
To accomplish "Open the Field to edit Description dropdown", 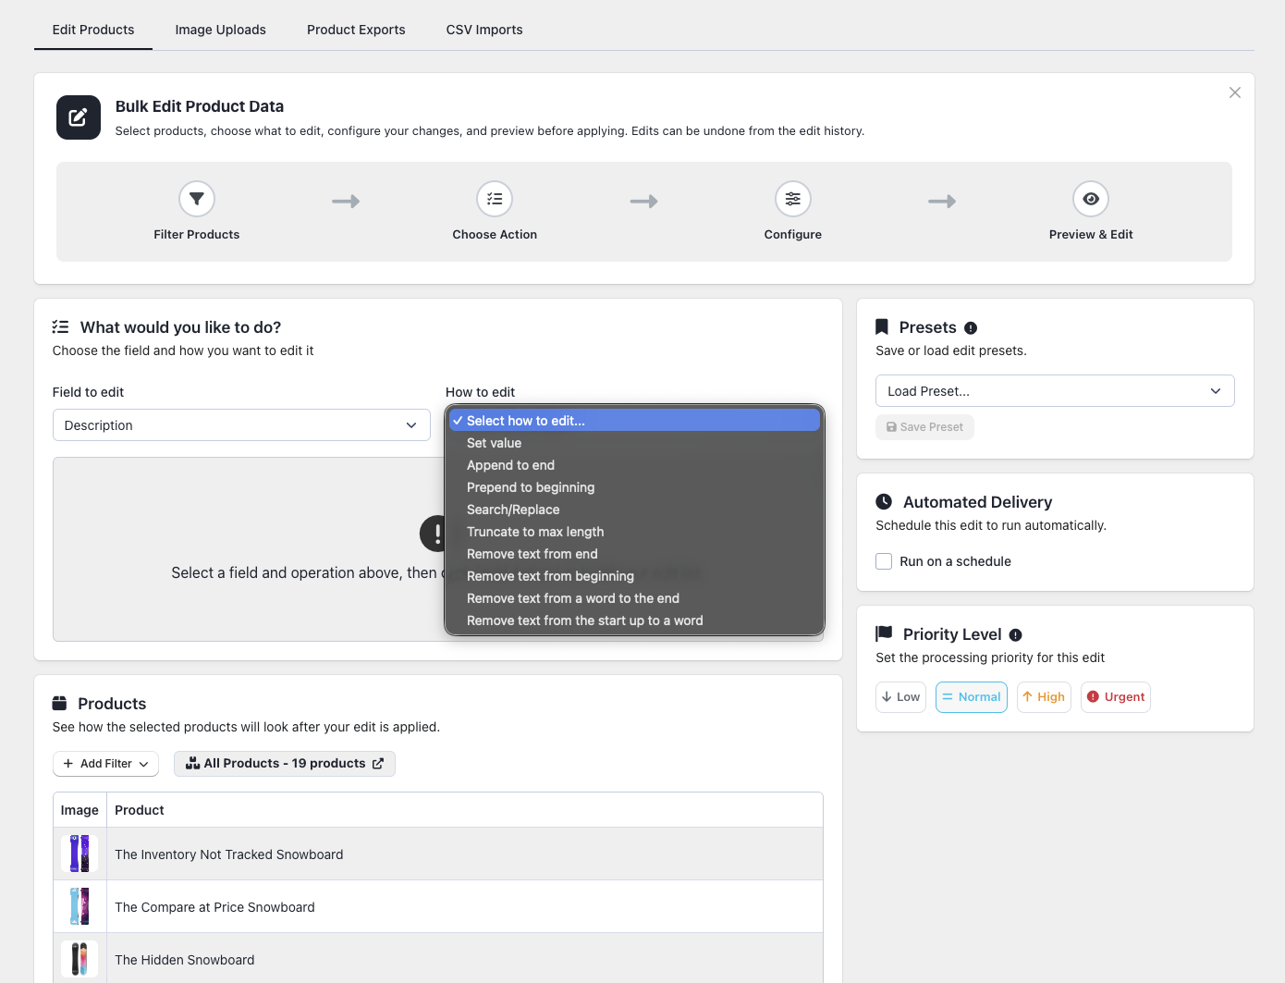I will coord(241,425).
